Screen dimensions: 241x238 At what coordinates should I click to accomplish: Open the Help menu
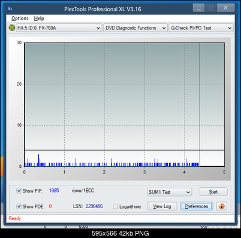(39, 19)
